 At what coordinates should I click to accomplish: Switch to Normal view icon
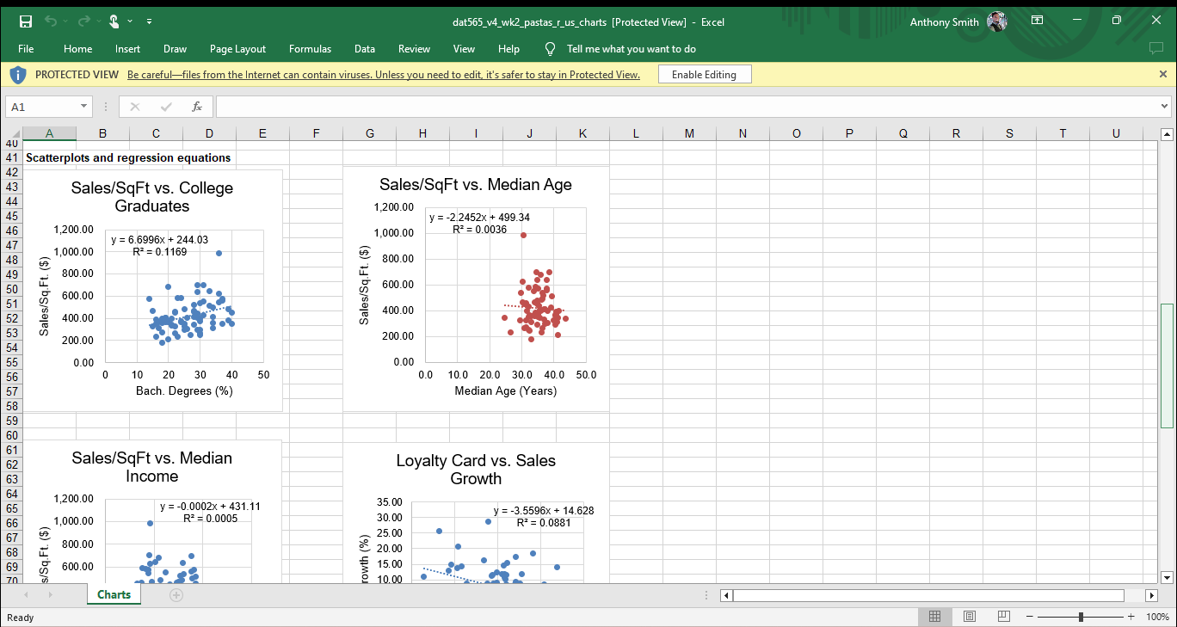[934, 617]
